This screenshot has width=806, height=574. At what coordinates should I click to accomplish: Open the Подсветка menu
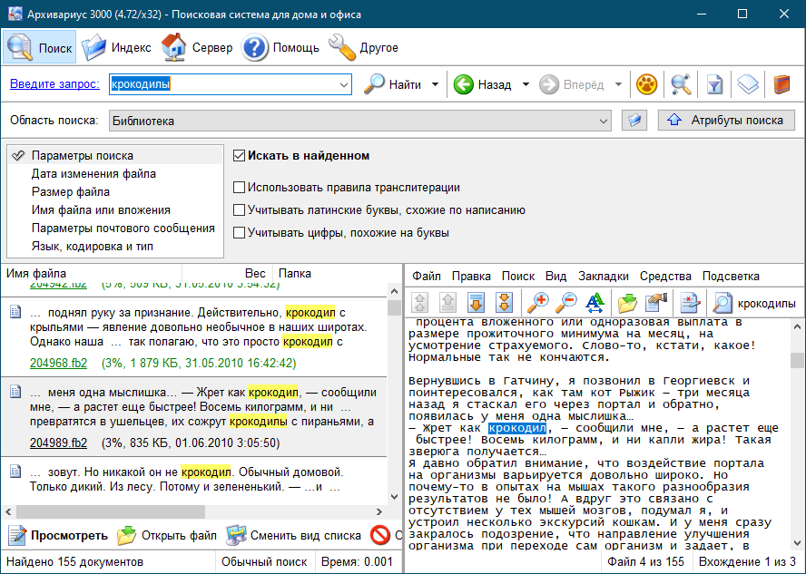click(x=731, y=277)
